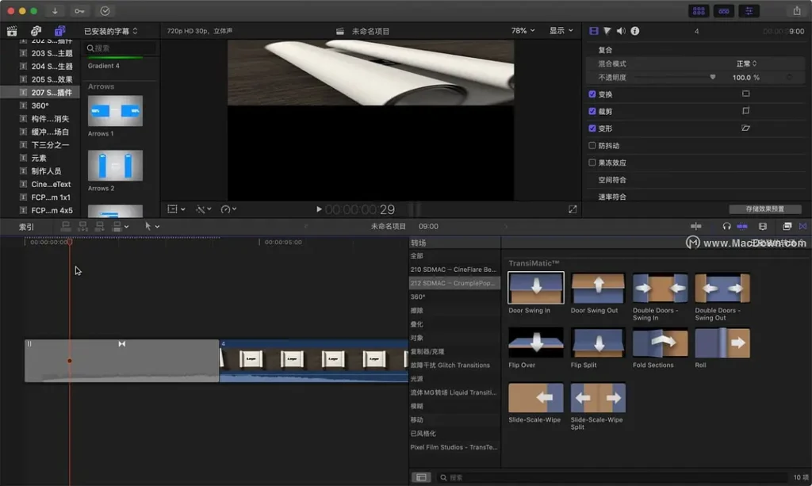The height and width of the screenshot is (486, 812).
Task: Open the Audio inspector speaker icon
Action: (x=621, y=31)
